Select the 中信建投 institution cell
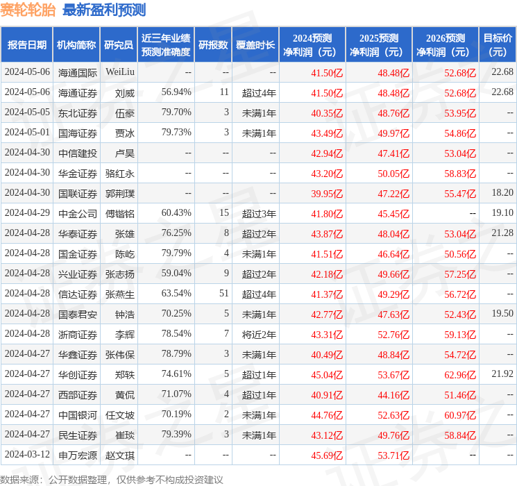The height and width of the screenshot is (486, 517). 78,153
